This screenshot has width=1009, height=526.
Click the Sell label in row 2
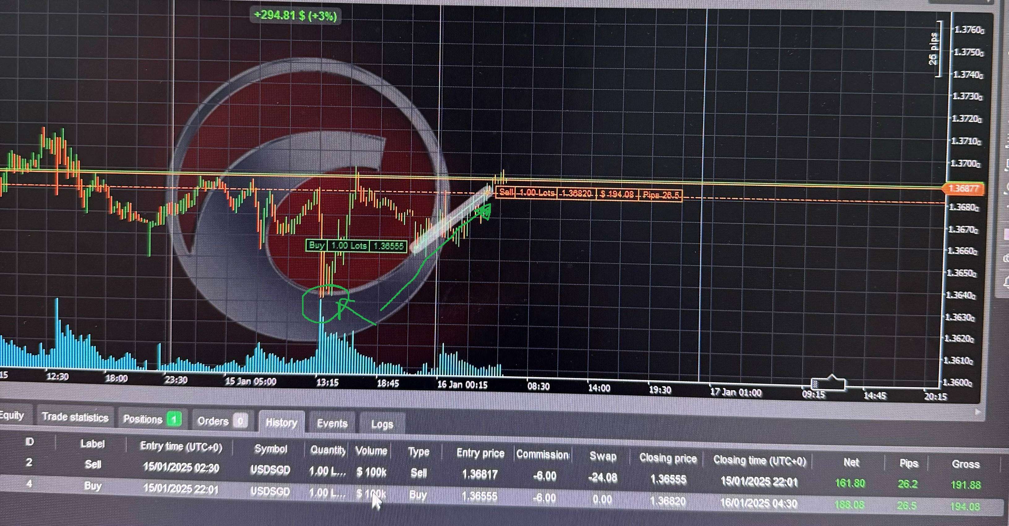(93, 464)
